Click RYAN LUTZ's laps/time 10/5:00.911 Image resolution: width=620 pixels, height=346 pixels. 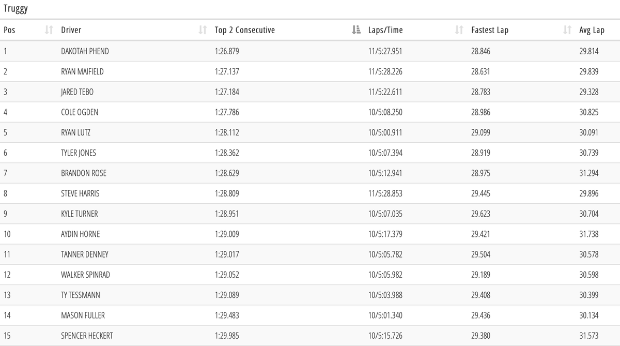click(385, 132)
